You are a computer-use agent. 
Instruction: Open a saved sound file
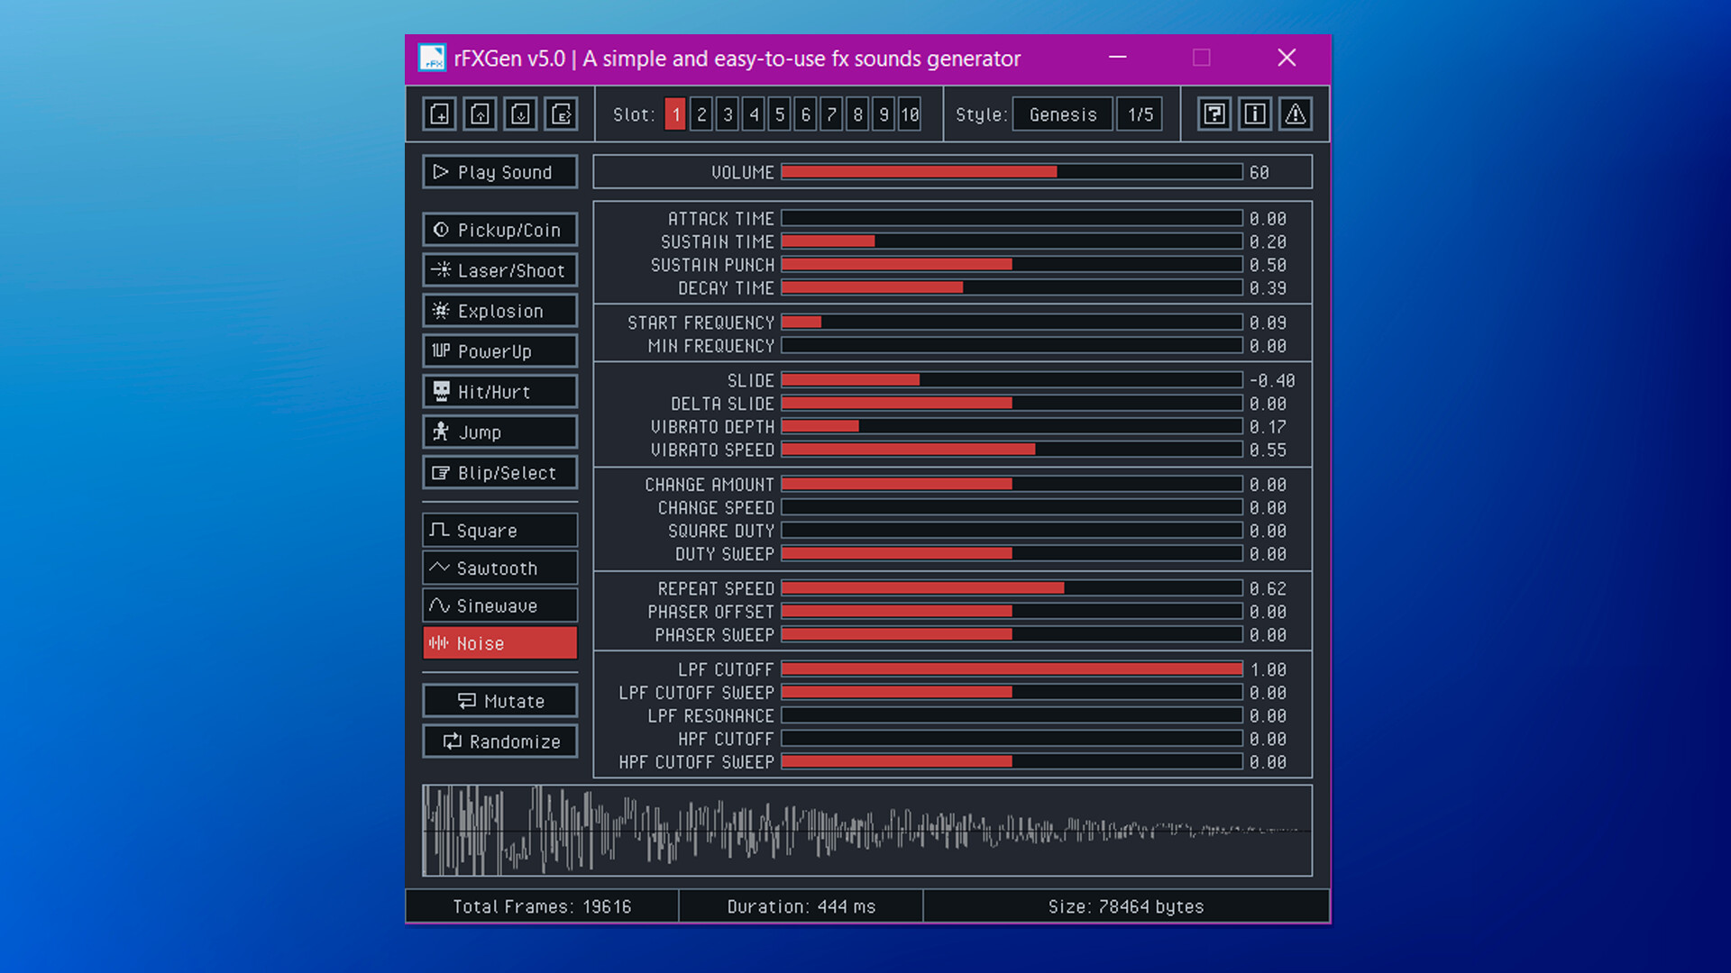point(479,114)
